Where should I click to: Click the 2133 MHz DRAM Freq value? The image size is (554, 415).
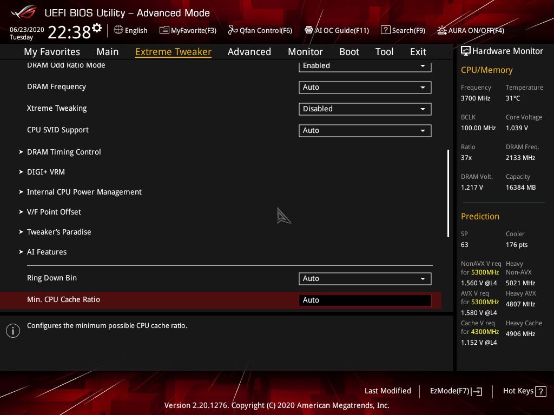520,158
